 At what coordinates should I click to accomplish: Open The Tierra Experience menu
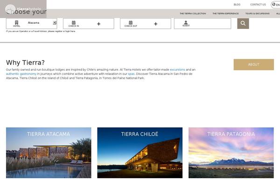click(225, 13)
